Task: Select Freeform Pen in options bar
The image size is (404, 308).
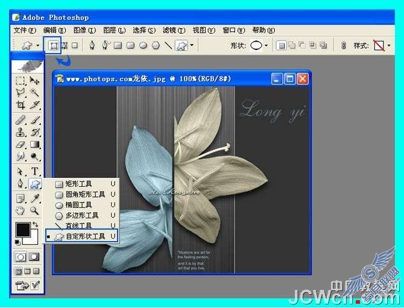Action: click(x=105, y=45)
